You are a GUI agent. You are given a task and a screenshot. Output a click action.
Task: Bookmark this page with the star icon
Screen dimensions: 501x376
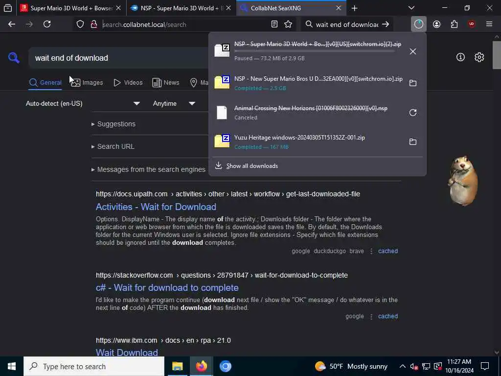tap(288, 24)
